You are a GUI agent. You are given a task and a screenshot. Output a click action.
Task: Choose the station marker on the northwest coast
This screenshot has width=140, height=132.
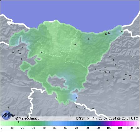point(11,25)
